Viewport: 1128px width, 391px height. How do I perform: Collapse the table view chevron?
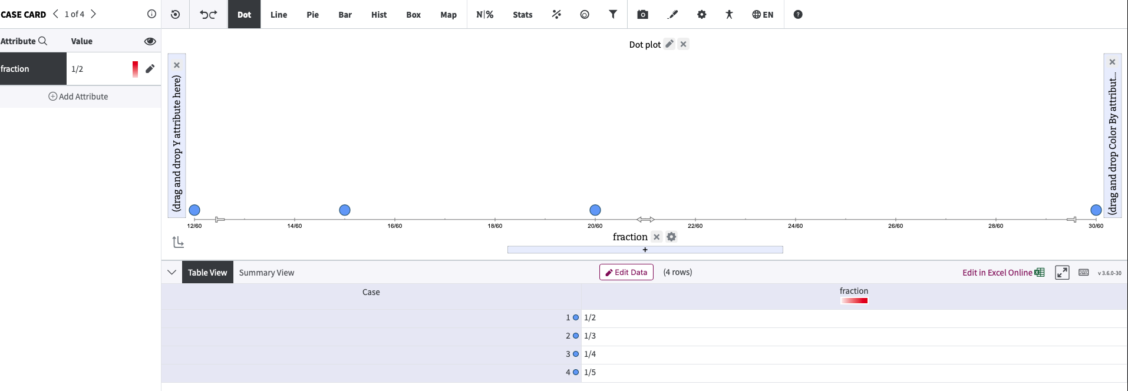coord(171,272)
